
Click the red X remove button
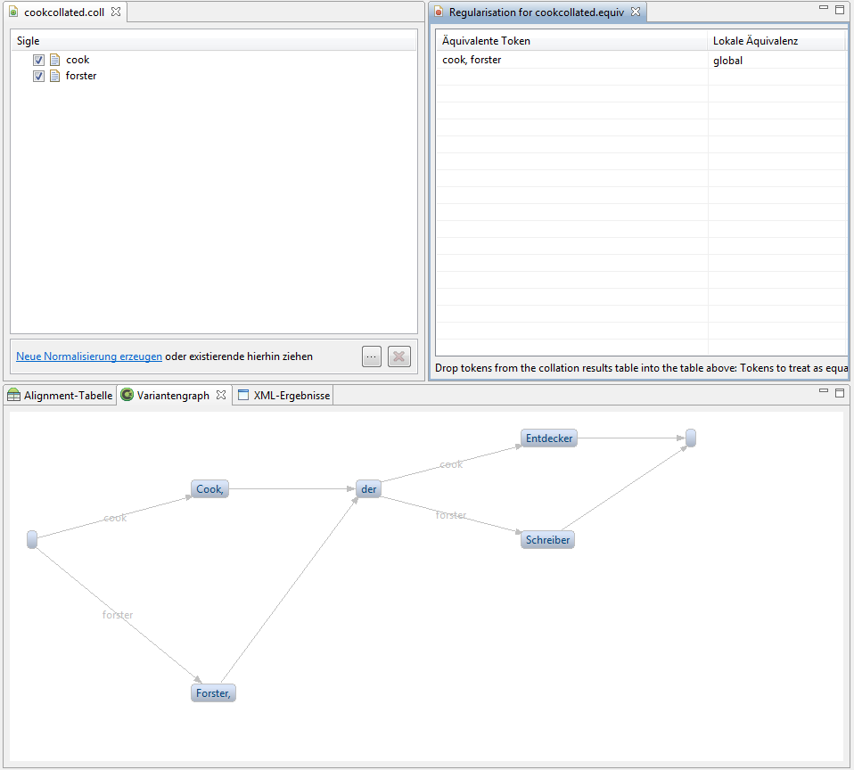[x=399, y=356]
